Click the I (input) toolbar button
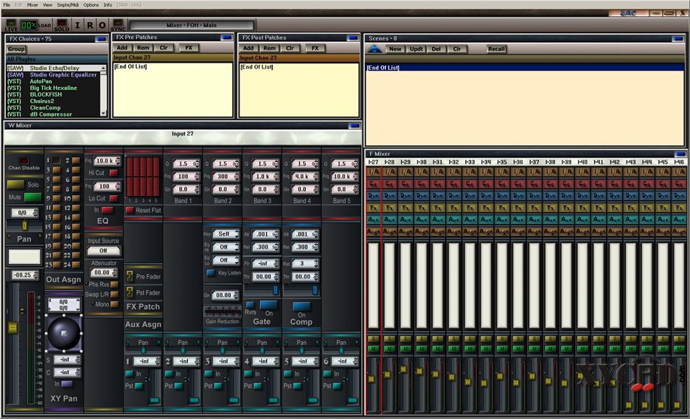 click(x=77, y=25)
